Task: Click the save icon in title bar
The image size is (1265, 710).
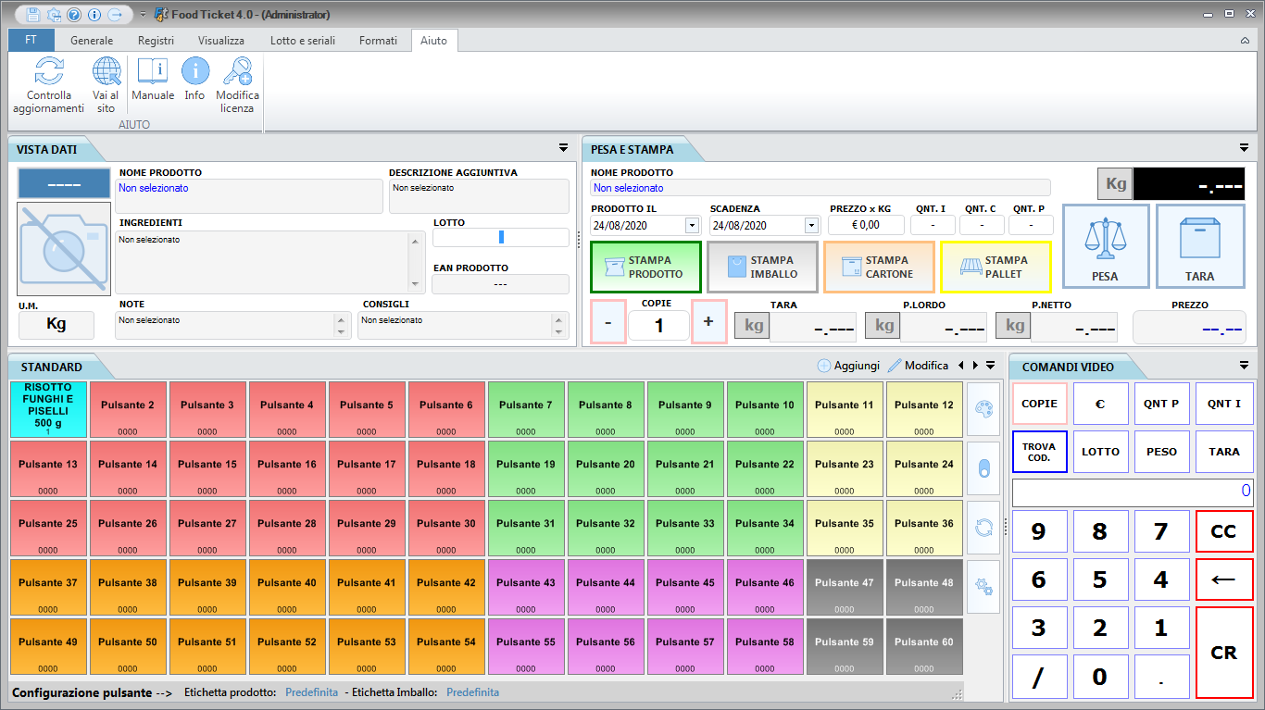Action: pyautogui.click(x=33, y=15)
